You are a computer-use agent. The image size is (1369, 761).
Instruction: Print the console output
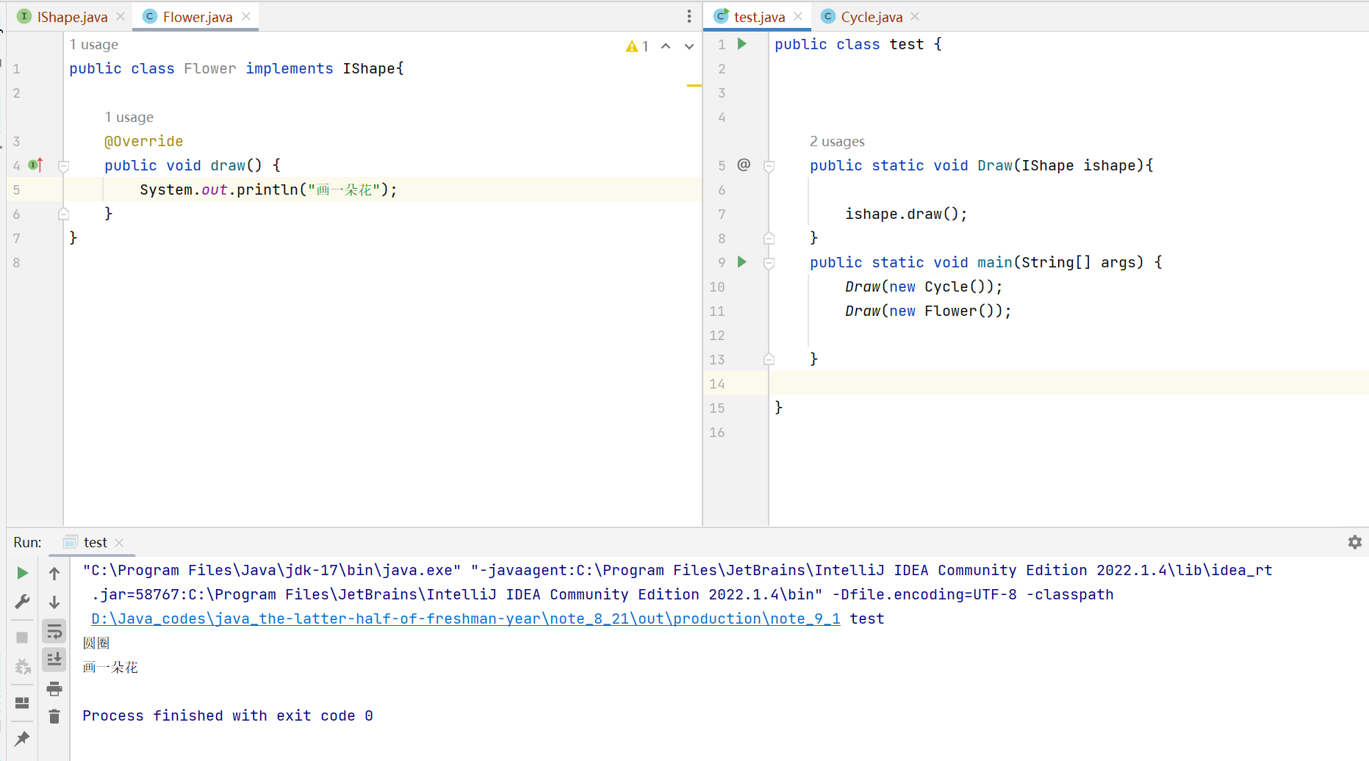(x=54, y=689)
